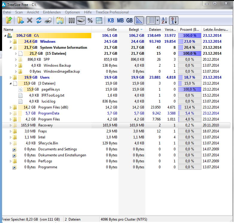Toggle the cluster grid view icon

pyautogui.click(x=99, y=20)
